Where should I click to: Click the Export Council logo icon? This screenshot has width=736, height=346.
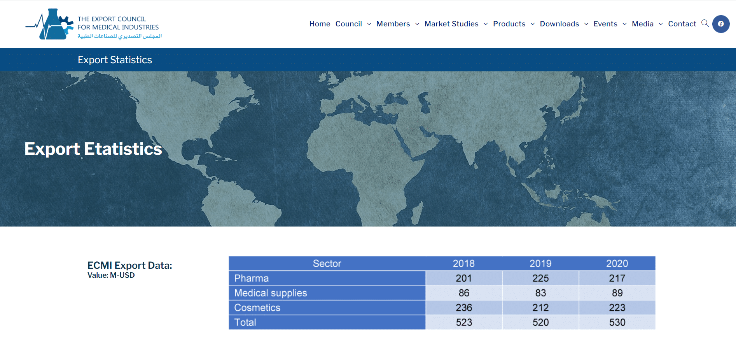(x=50, y=24)
